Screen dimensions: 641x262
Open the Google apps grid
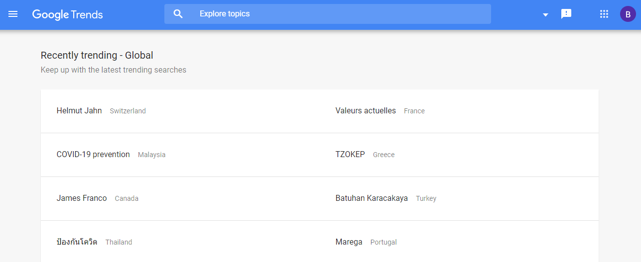coord(604,14)
